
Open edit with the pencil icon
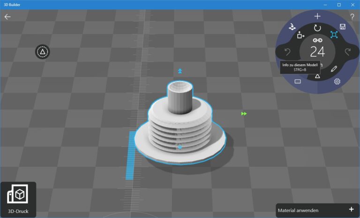[334, 69]
